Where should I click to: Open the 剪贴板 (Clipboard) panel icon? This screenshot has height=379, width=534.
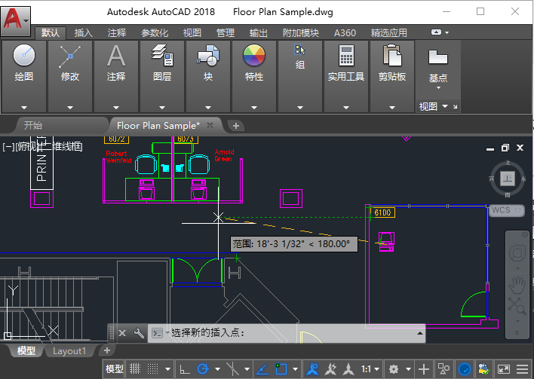click(x=392, y=55)
